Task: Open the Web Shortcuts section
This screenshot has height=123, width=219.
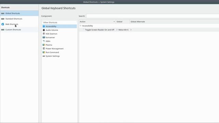Action: pyautogui.click(x=19, y=24)
